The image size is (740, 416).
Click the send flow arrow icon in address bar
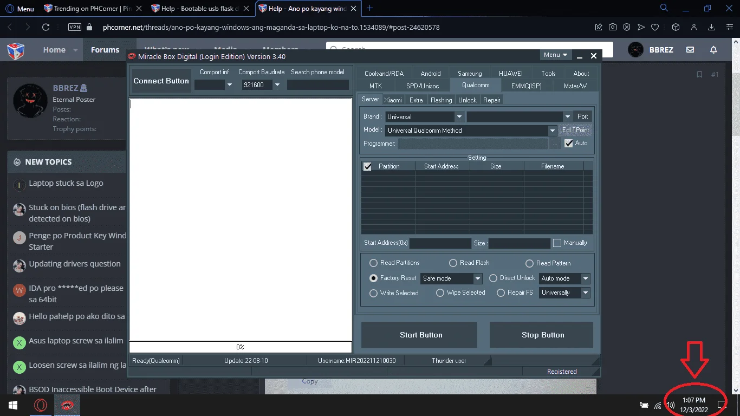641,27
